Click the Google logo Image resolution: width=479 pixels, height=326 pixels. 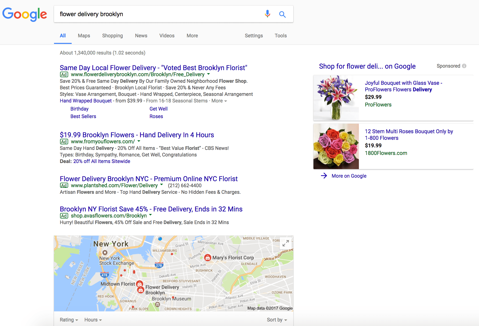[24, 14]
